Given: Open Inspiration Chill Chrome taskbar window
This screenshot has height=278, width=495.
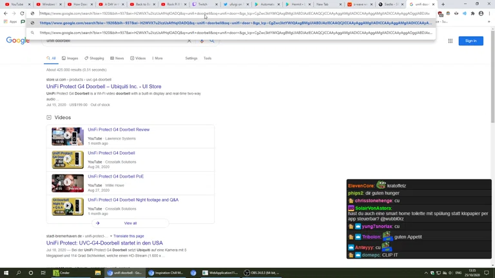Looking at the screenshot, I should coord(166,273).
